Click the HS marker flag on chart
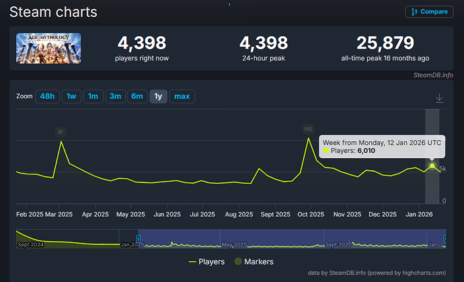 coord(308,129)
